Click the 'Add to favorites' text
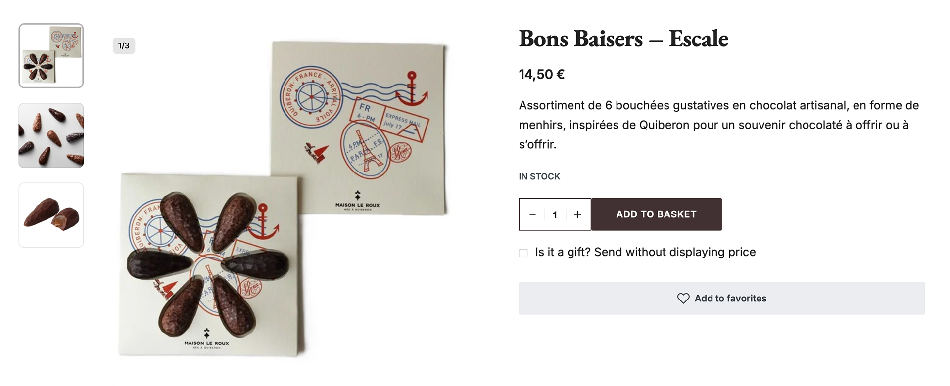This screenshot has width=950, height=386. pyautogui.click(x=730, y=299)
